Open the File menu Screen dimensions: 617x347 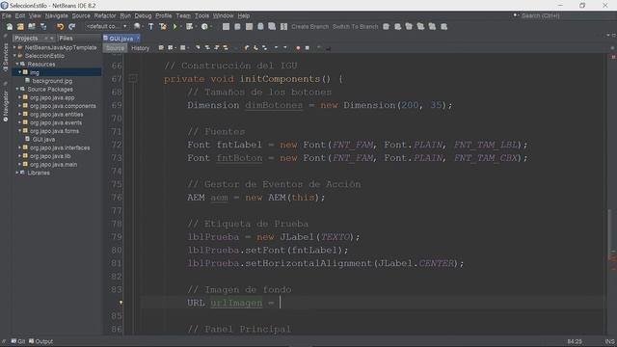click(x=7, y=15)
